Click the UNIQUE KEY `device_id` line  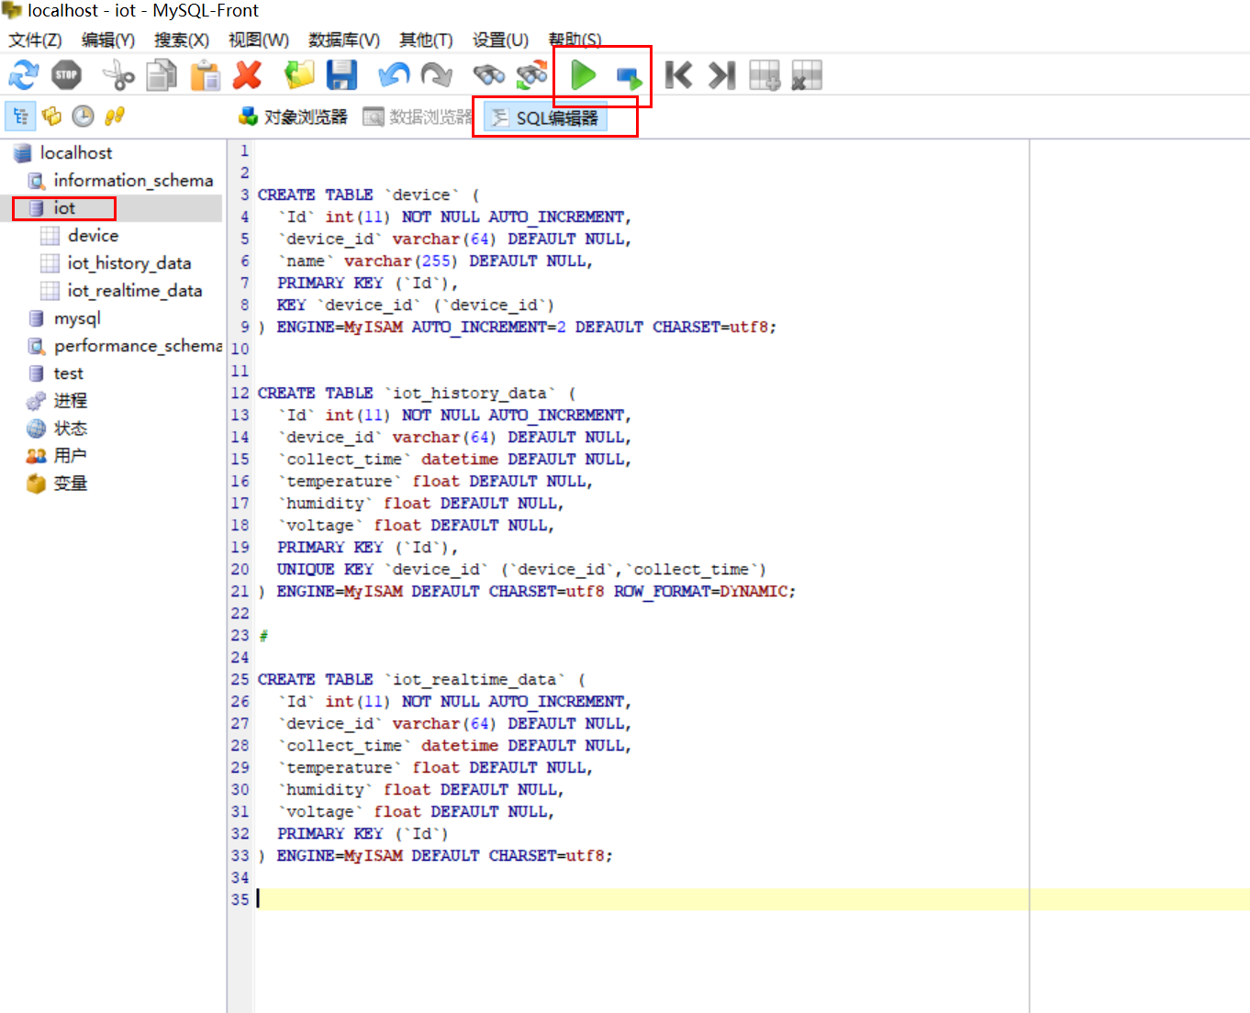[x=521, y=570]
